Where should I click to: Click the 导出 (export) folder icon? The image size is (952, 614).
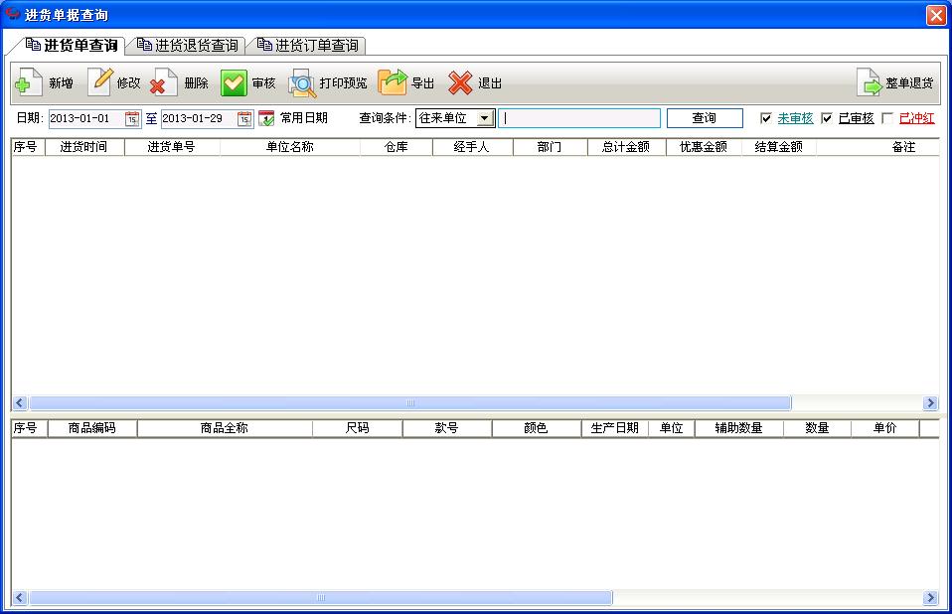tap(393, 81)
